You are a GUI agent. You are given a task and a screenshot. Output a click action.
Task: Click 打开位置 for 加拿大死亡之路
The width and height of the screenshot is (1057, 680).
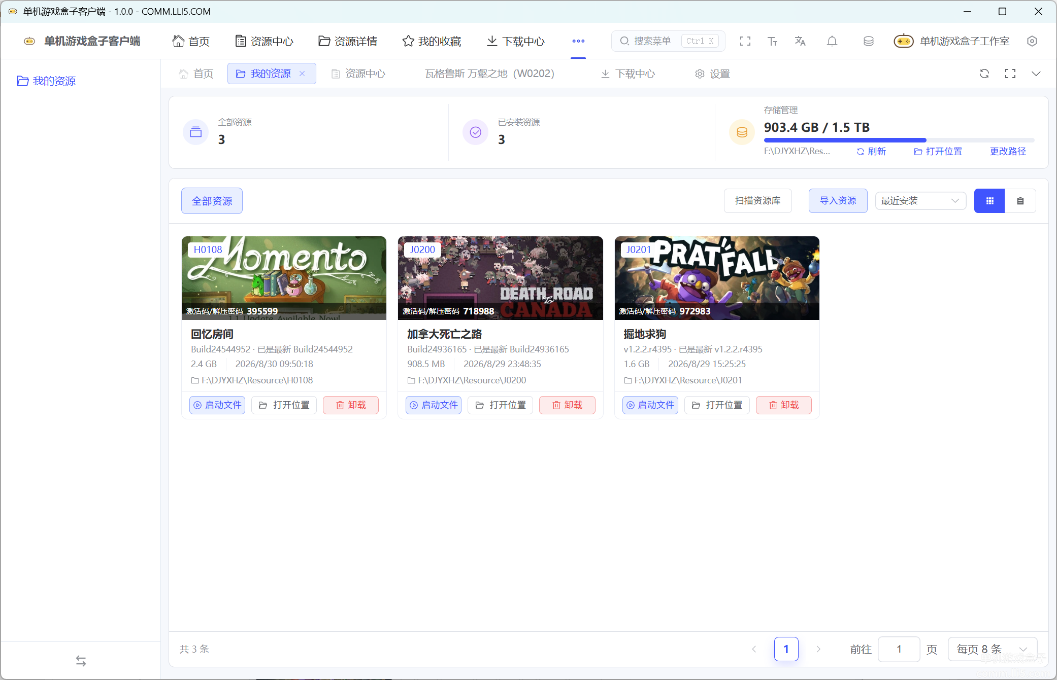click(501, 405)
